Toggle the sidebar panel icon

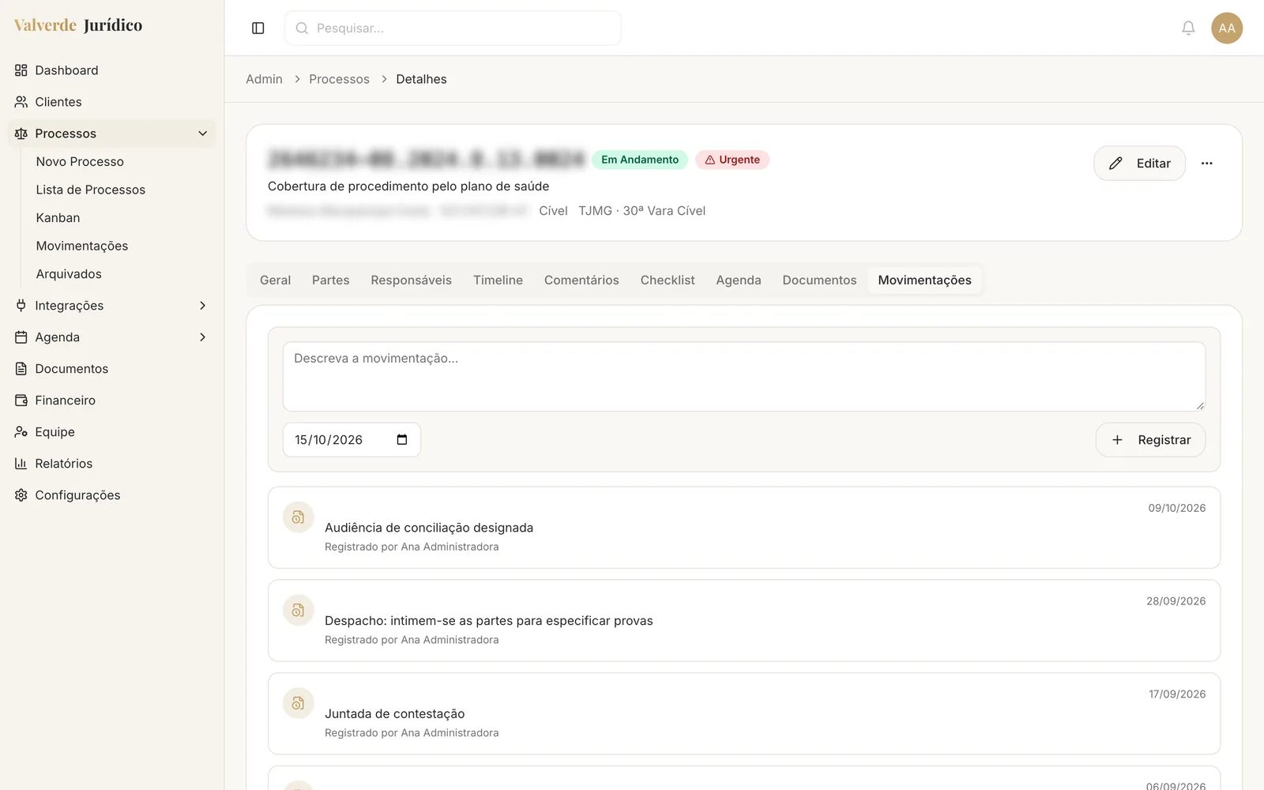258,28
